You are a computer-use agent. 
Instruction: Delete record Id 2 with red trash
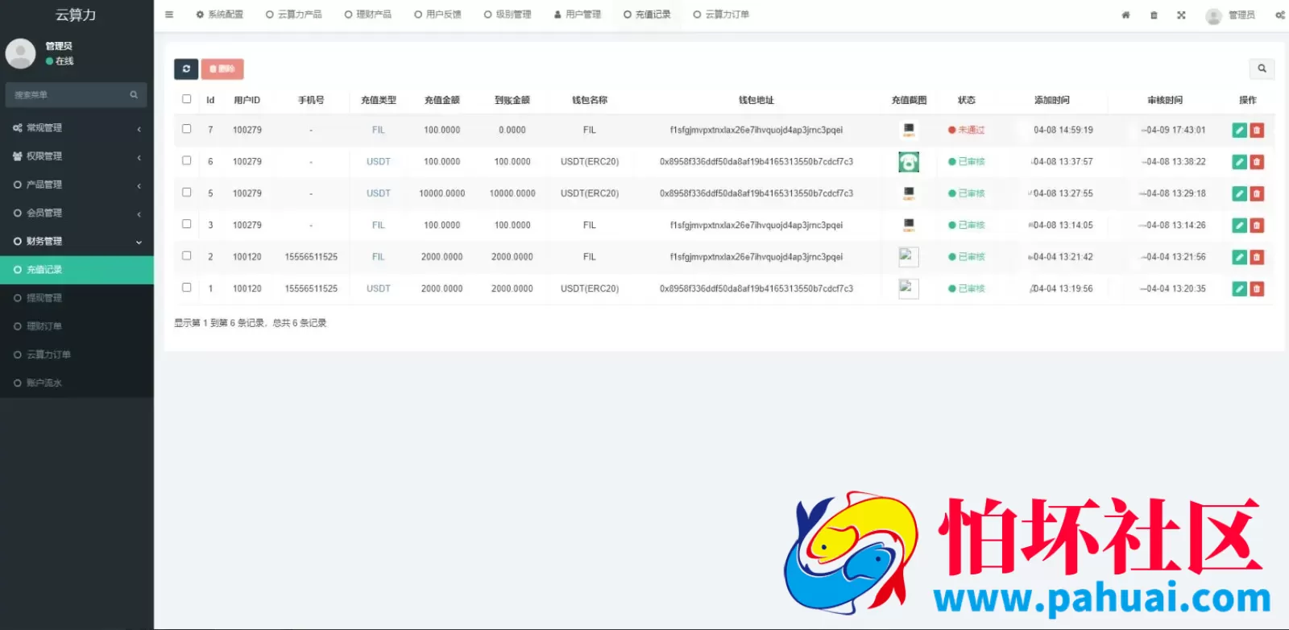(1257, 257)
